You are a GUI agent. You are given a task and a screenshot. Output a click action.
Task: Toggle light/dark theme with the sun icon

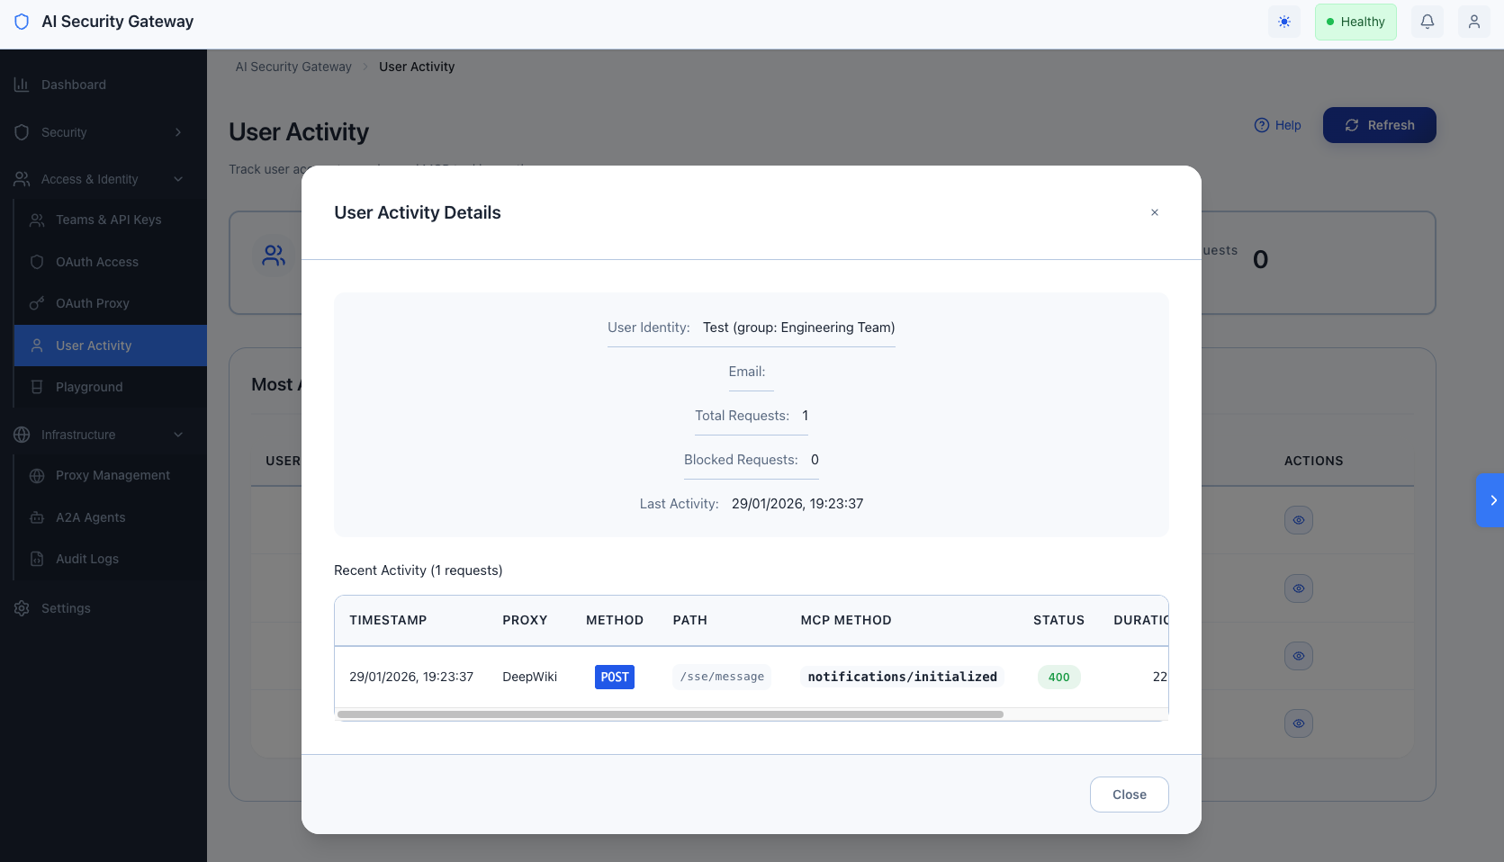coord(1283,21)
